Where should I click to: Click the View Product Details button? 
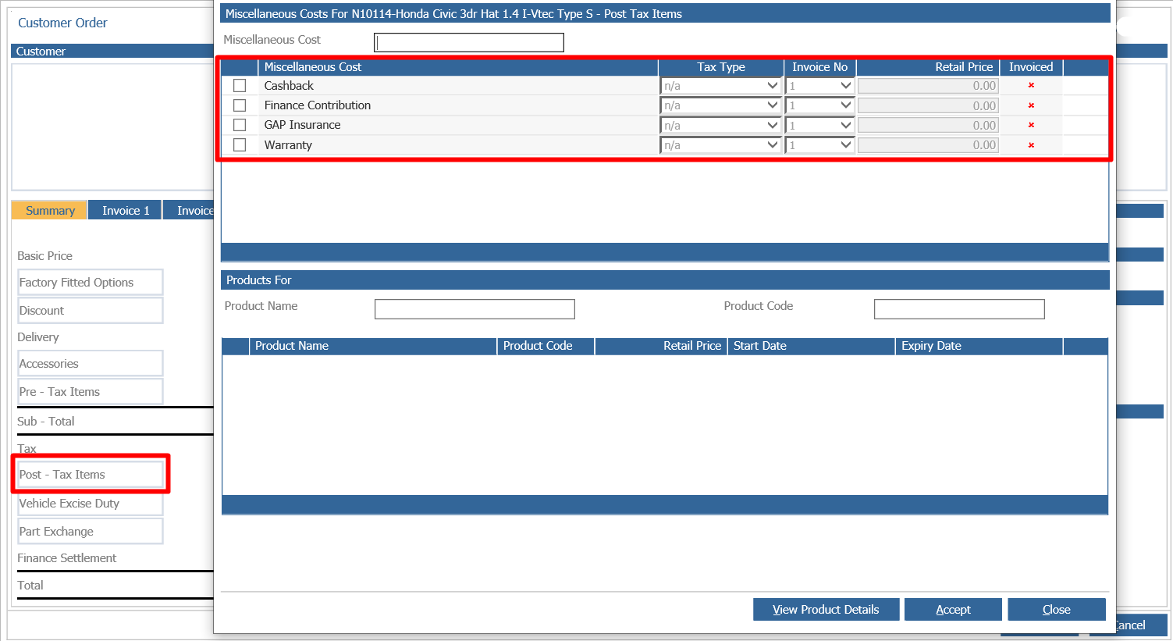(826, 609)
